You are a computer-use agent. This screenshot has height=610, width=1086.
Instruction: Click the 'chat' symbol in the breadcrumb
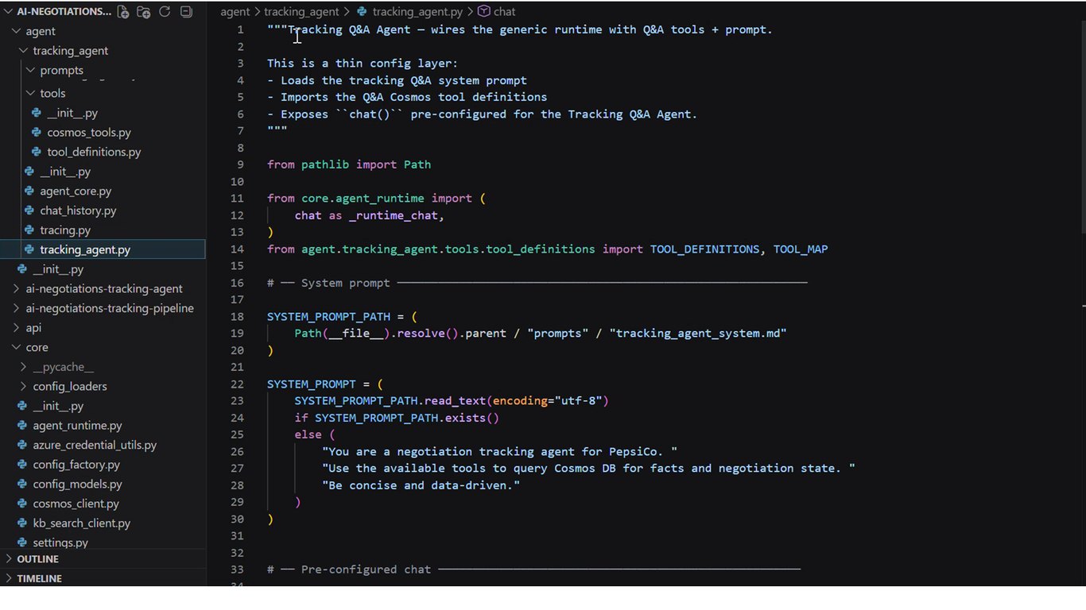[504, 12]
